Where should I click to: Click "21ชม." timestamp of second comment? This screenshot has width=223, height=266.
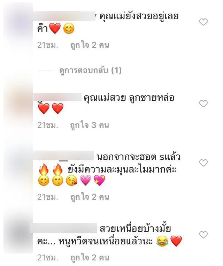[48, 125]
